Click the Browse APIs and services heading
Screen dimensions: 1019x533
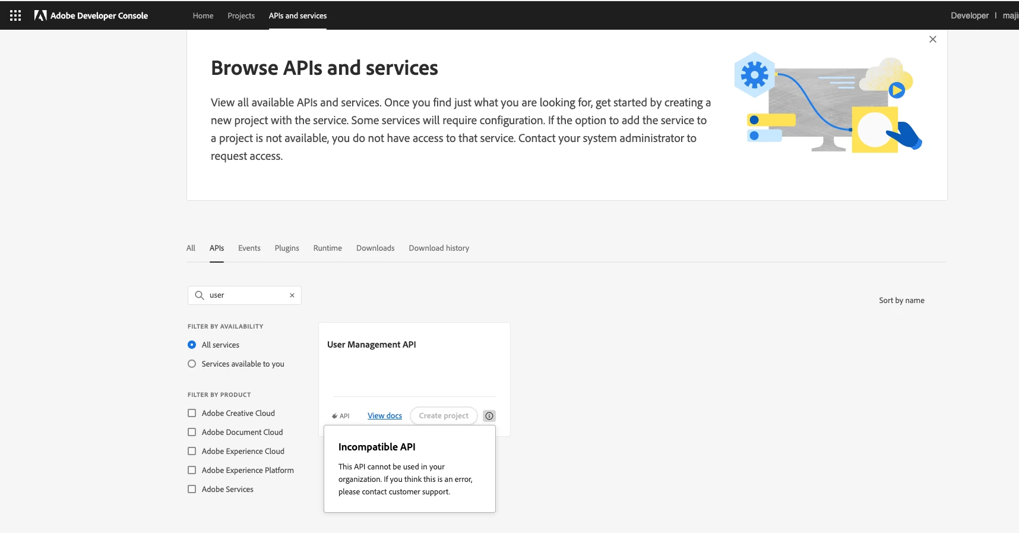(324, 68)
